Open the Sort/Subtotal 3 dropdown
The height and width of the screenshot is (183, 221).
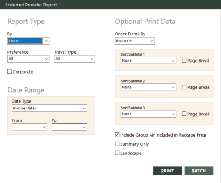pos(148,114)
